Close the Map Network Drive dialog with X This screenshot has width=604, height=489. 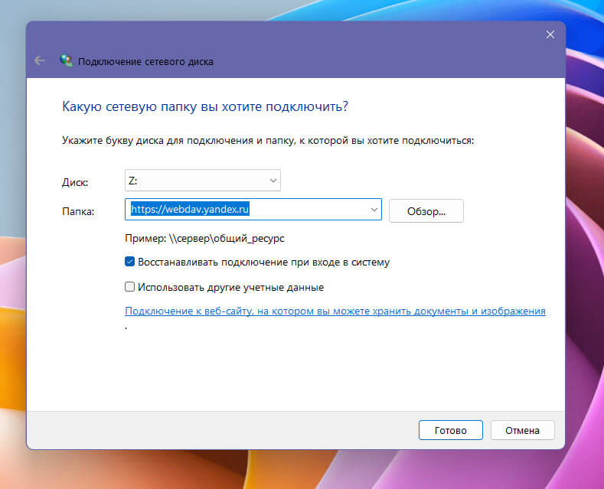point(550,34)
